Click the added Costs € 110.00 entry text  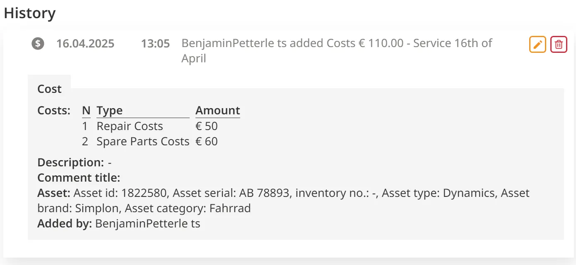[x=336, y=43]
